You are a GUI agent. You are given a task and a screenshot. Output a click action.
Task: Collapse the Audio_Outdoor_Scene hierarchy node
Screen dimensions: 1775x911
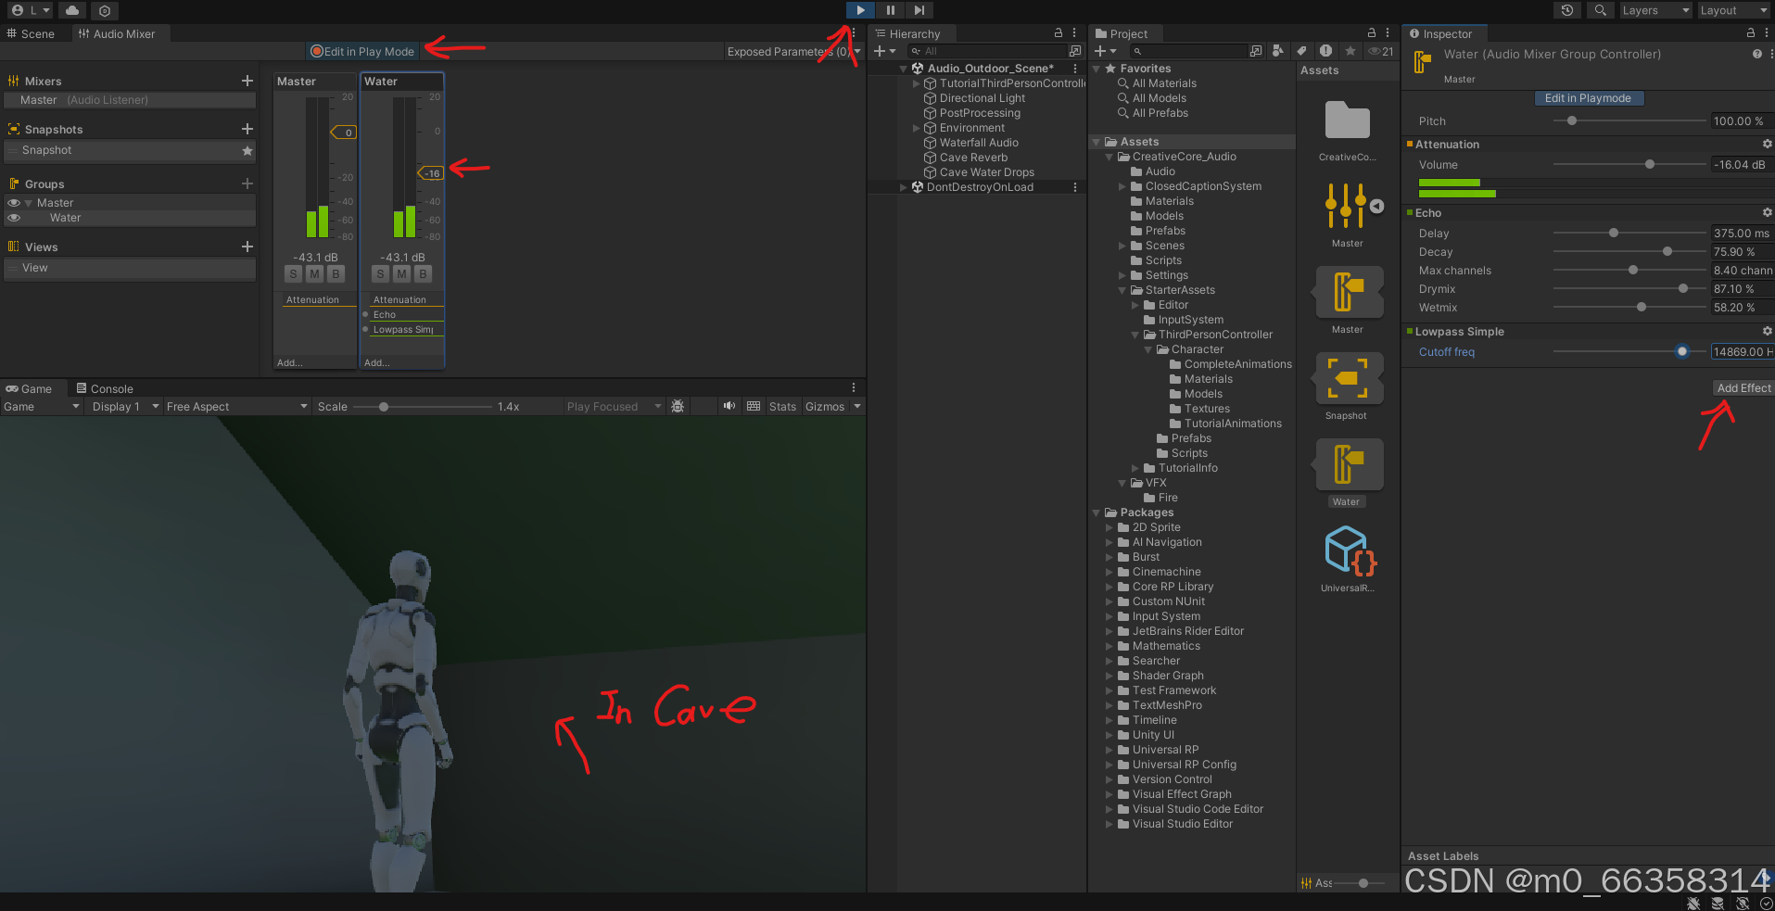[x=904, y=69]
